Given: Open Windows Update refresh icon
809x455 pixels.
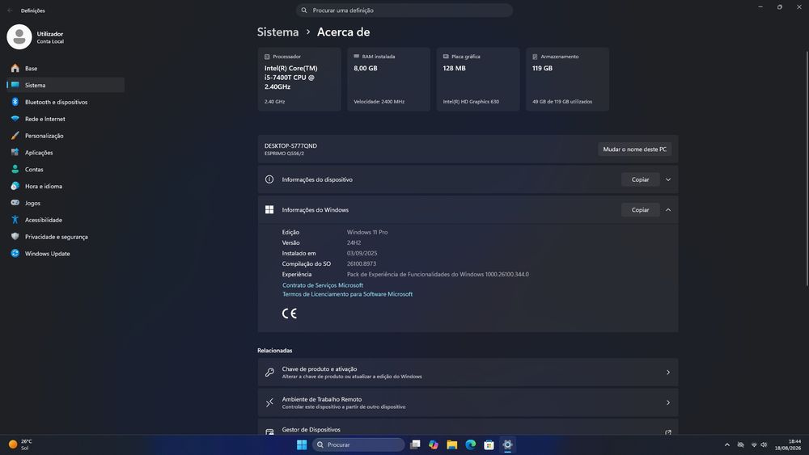Looking at the screenshot, I should pyautogui.click(x=15, y=254).
